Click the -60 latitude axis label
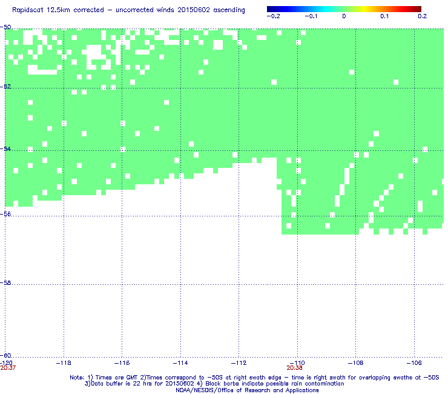This screenshot has width=448, height=394. (x=5, y=356)
